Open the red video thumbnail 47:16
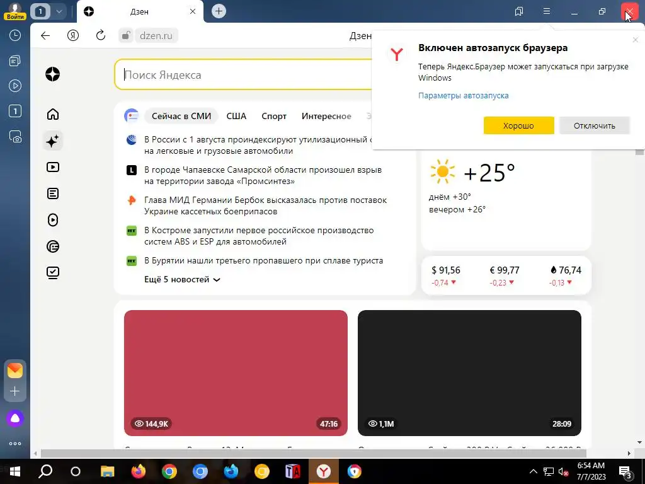The image size is (645, 484). [236, 373]
